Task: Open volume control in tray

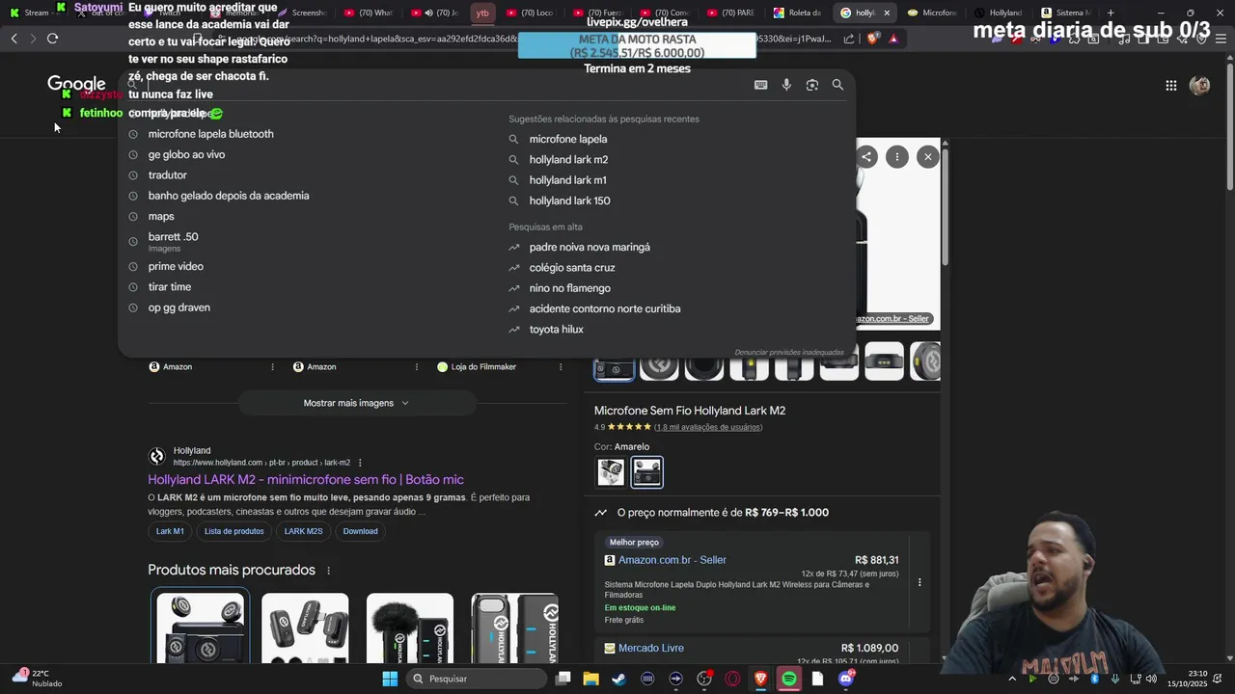Action: point(1151,679)
